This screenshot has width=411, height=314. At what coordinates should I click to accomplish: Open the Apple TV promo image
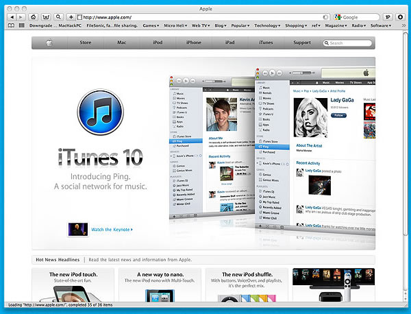pyautogui.click(x=334, y=285)
